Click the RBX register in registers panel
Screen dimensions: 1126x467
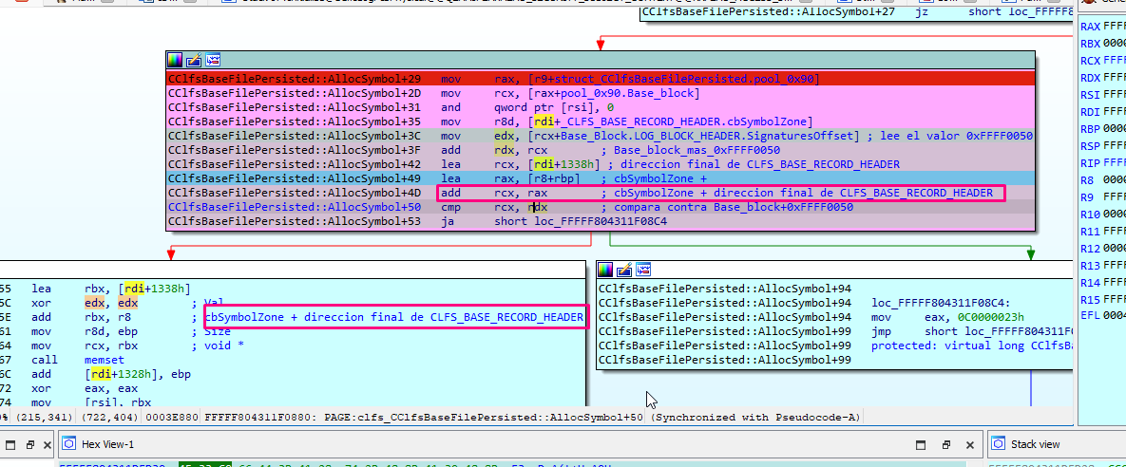(x=1091, y=43)
